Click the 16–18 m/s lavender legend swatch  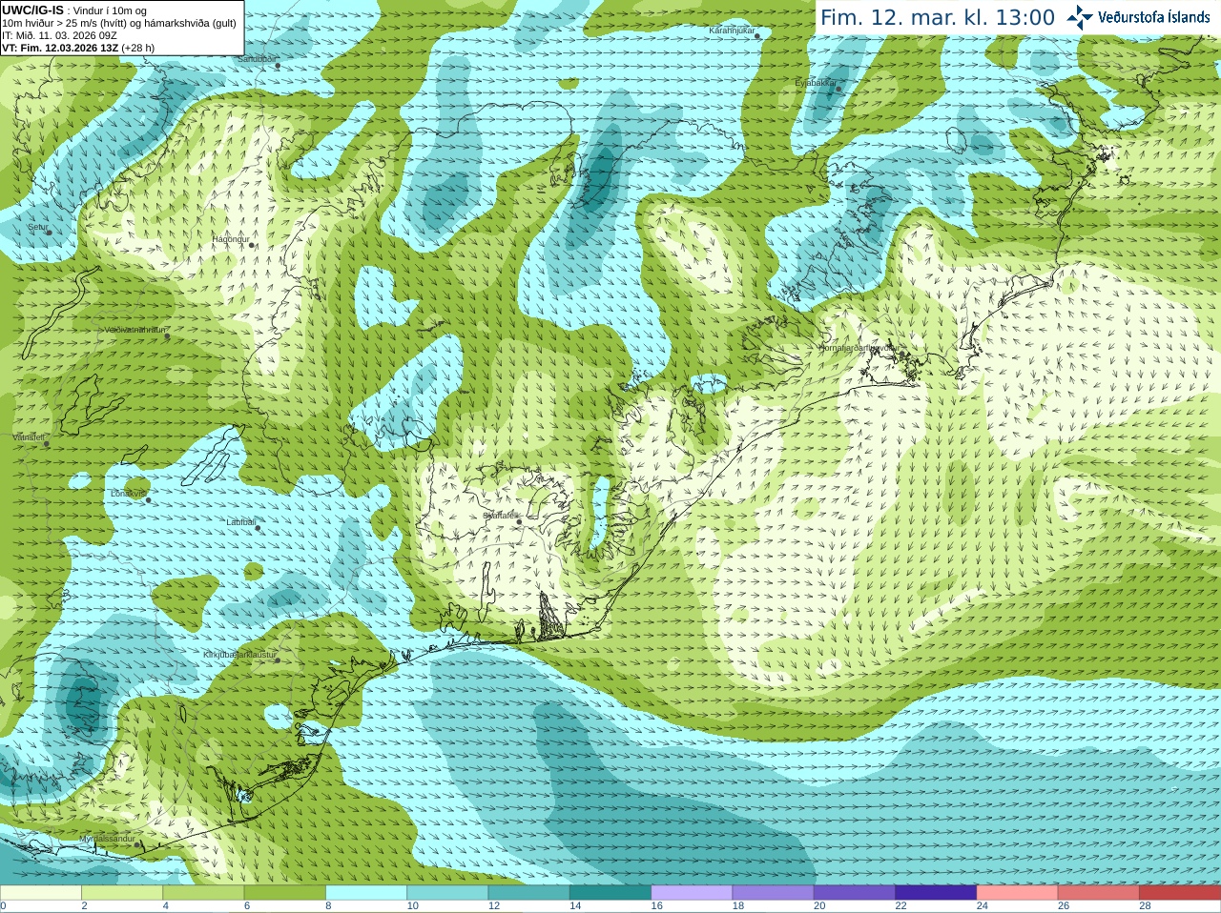(693, 893)
